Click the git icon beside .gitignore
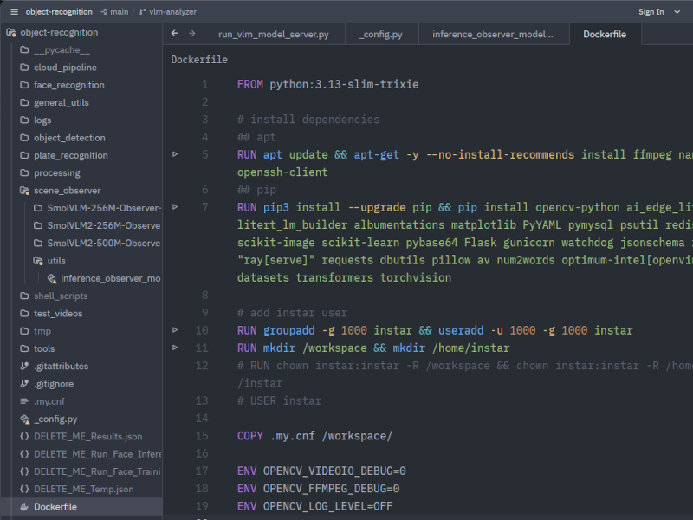This screenshot has height=520, width=693. coord(24,384)
